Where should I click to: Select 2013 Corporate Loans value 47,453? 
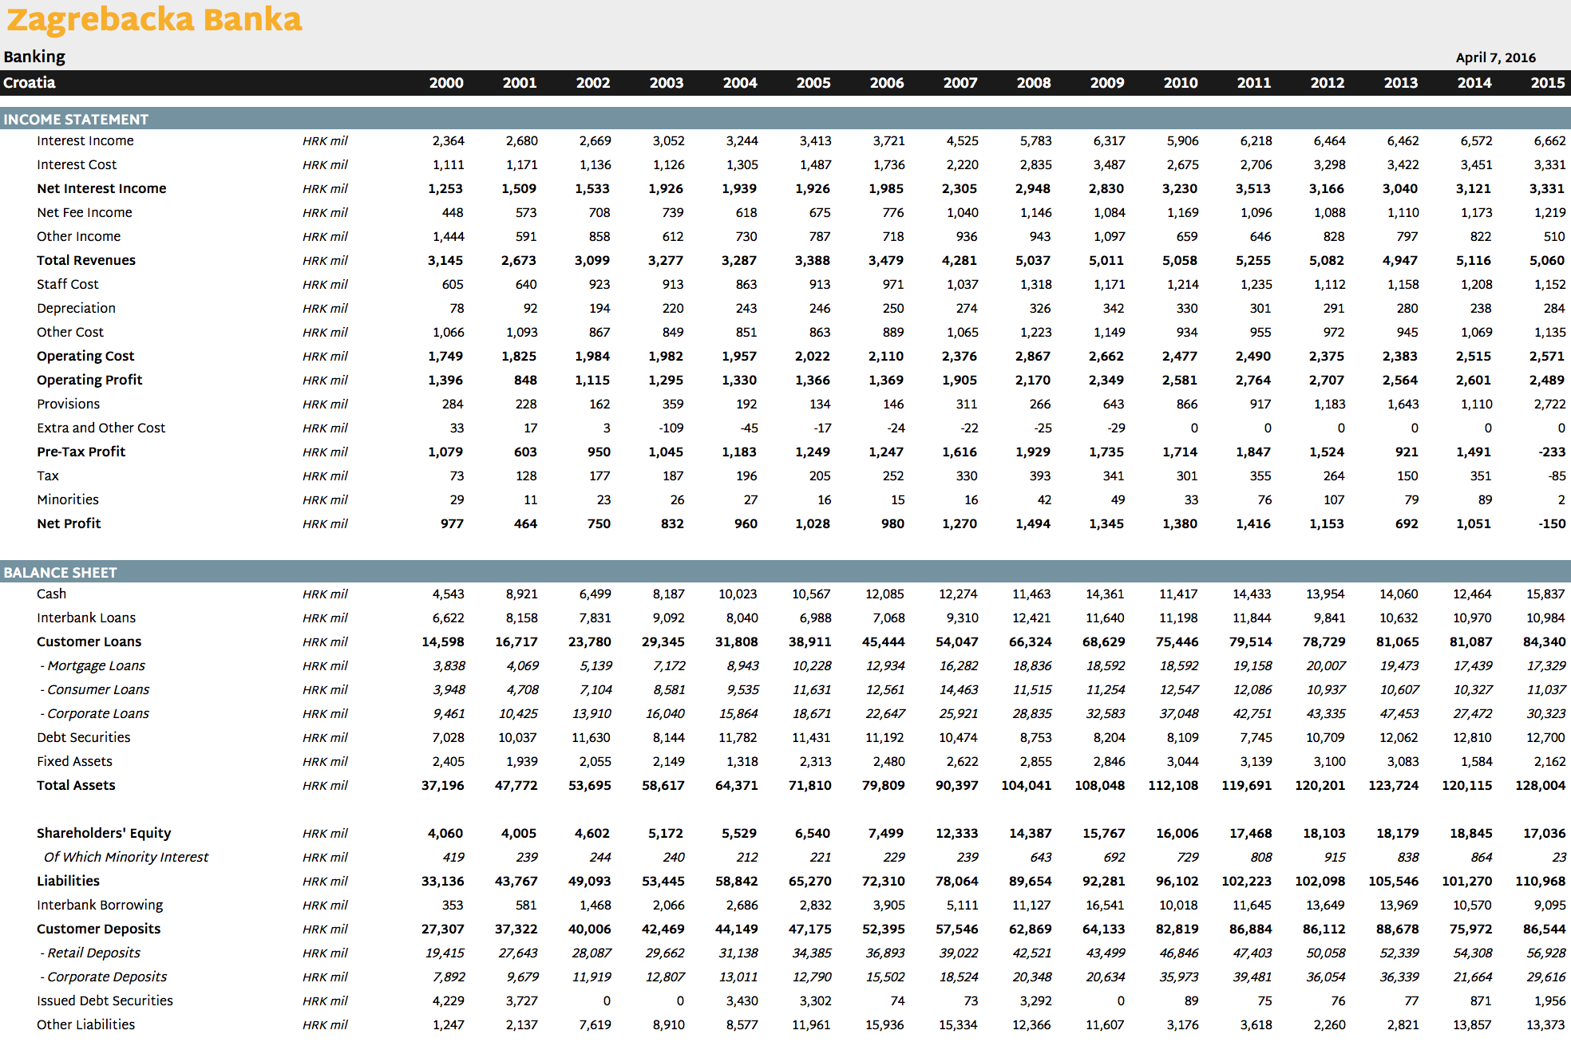coord(1399,714)
